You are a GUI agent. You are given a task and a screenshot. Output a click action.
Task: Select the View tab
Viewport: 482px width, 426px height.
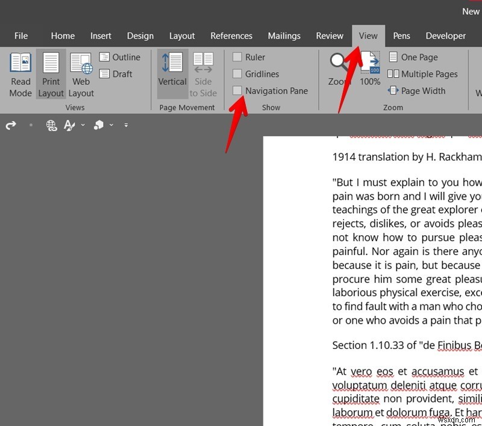coord(368,36)
